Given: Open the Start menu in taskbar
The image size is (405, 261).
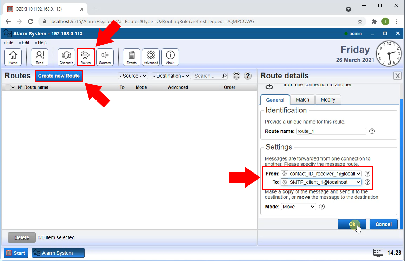Looking at the screenshot, I should point(16,253).
